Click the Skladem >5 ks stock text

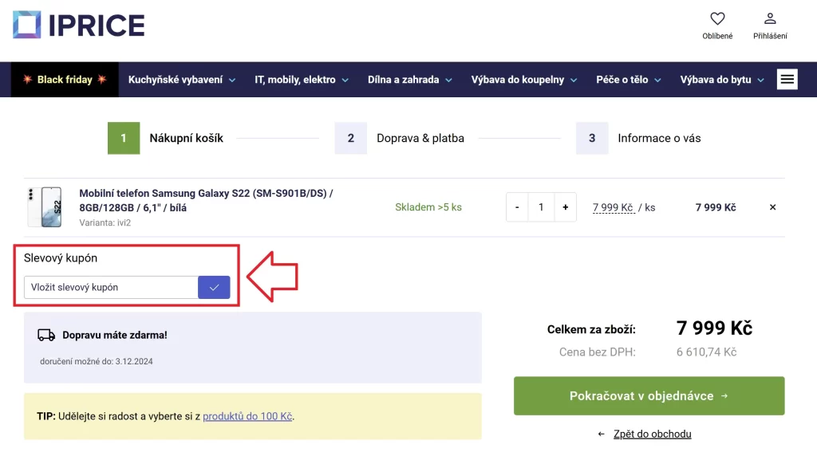(x=428, y=207)
